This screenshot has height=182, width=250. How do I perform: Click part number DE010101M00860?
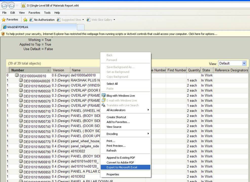coord(37,177)
